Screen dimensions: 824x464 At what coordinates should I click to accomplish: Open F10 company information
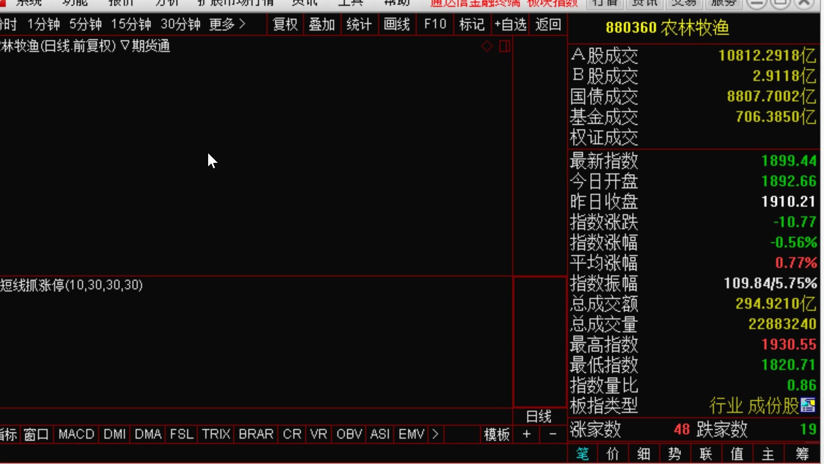435,24
